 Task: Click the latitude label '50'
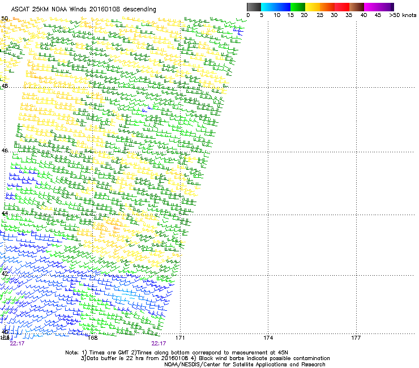(x=5, y=19)
